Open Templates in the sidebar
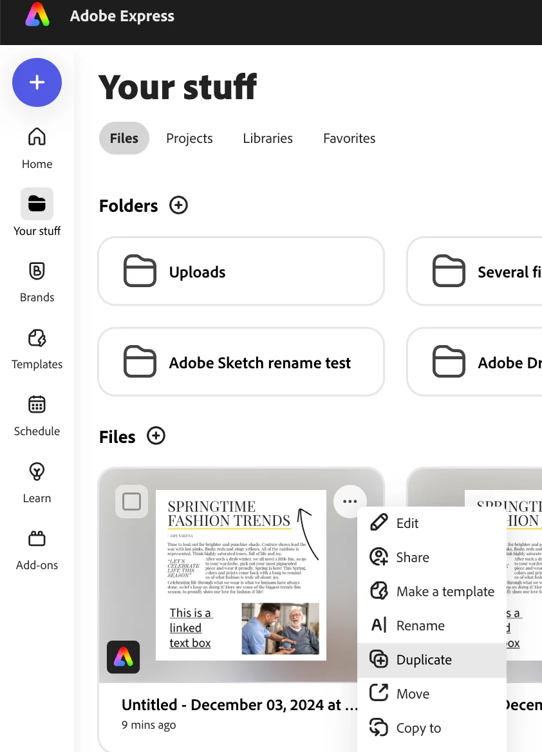The height and width of the screenshot is (752, 542). [x=37, y=349]
